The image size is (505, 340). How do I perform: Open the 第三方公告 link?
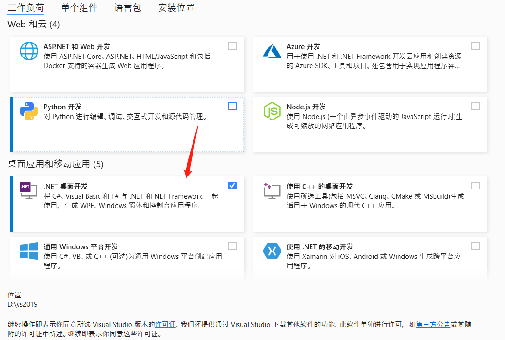pyautogui.click(x=433, y=325)
